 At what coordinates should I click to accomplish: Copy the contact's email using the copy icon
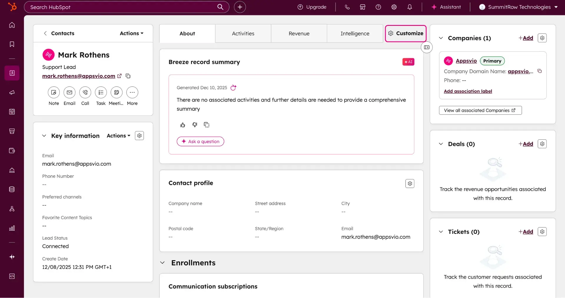(128, 76)
